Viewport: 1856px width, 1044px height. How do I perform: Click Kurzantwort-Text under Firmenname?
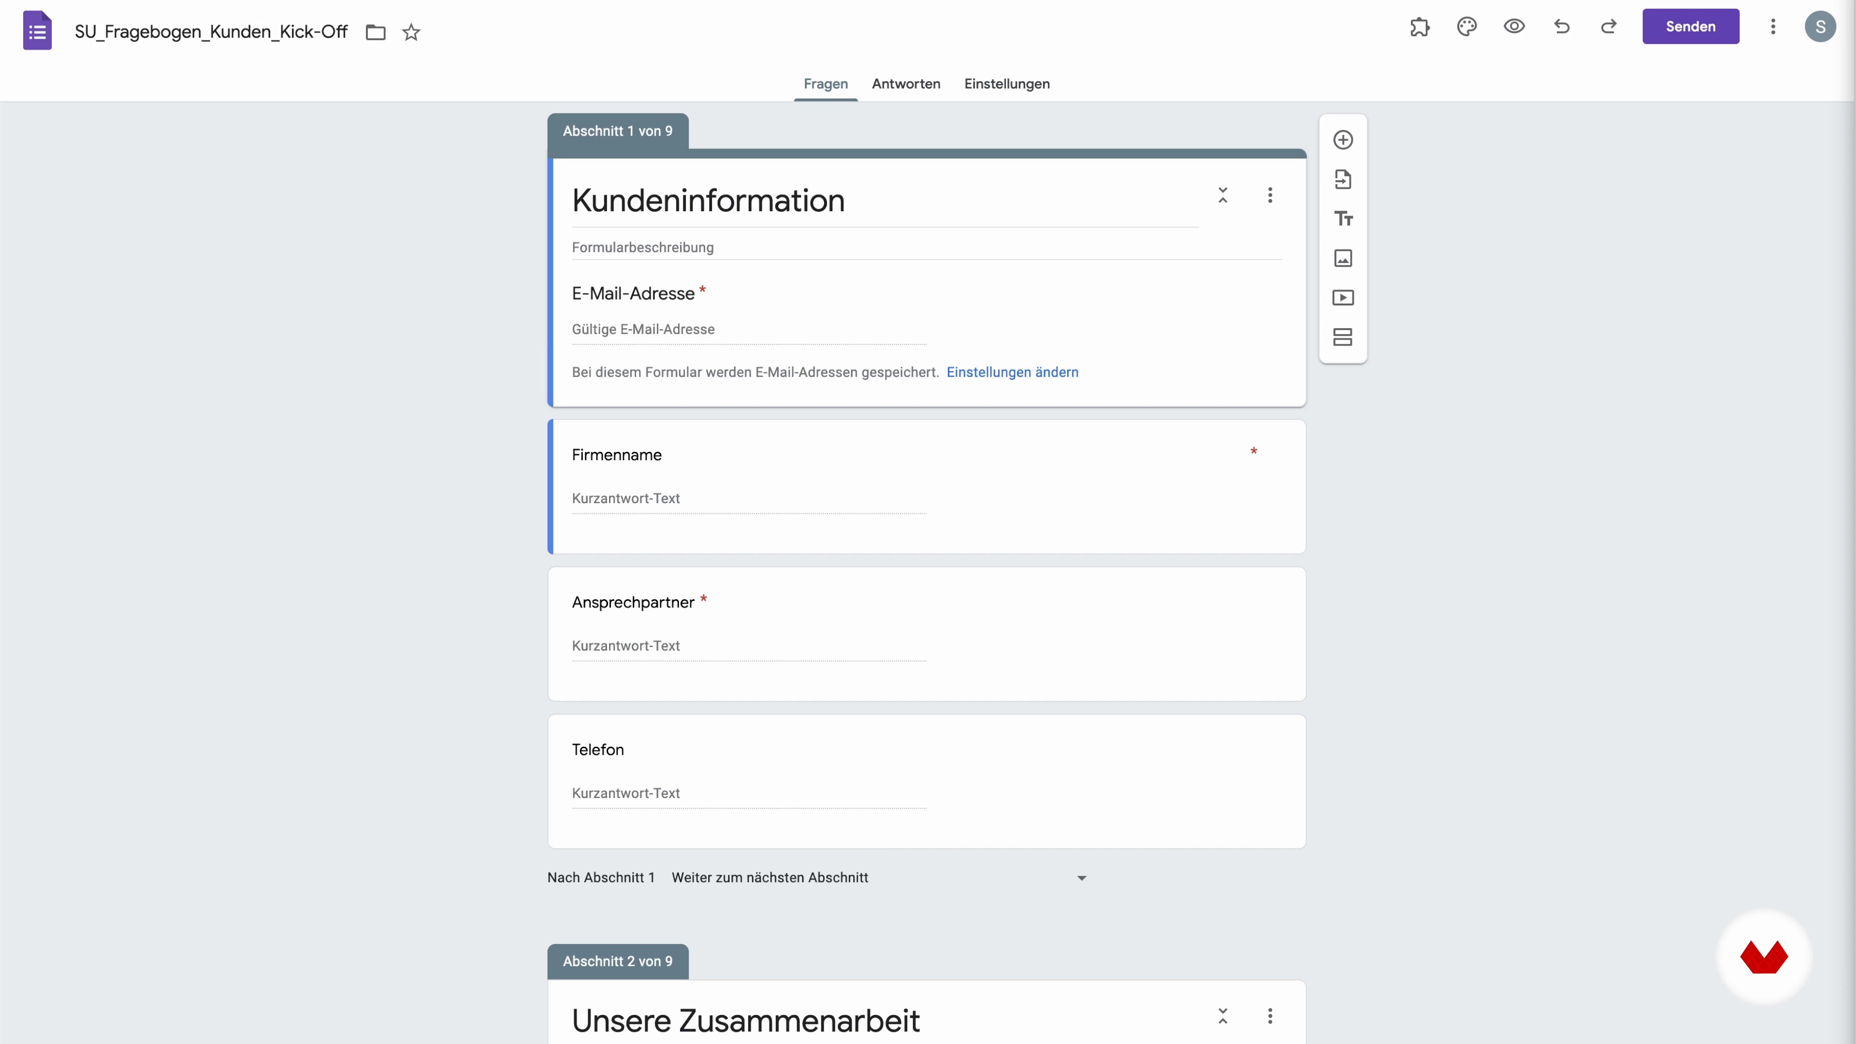749,499
